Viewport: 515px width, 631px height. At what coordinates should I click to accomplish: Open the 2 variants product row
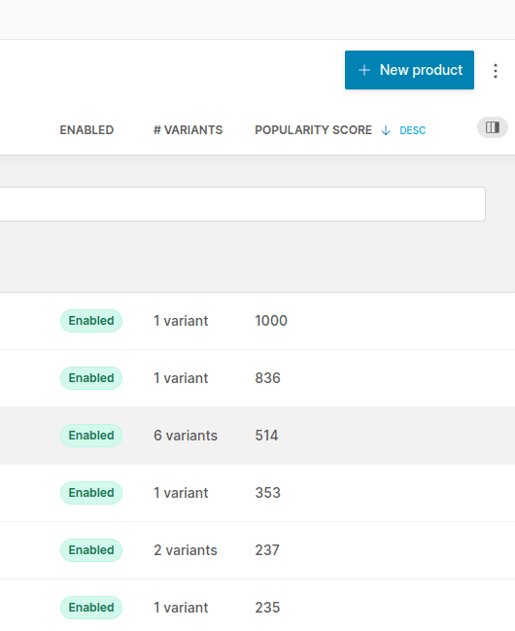[x=257, y=550]
